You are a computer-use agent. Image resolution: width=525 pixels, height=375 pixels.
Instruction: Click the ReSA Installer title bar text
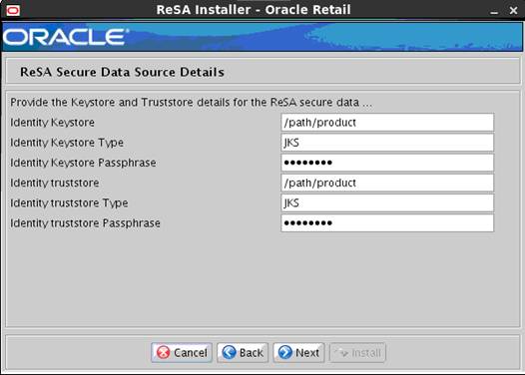pyautogui.click(x=254, y=10)
